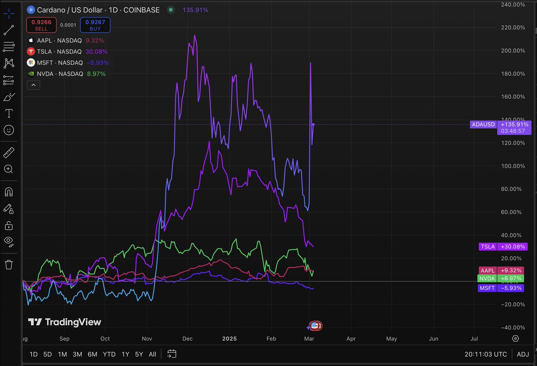The image size is (537, 366).
Task: Select the AAPL NASDAQ legend row
Action: click(66, 40)
